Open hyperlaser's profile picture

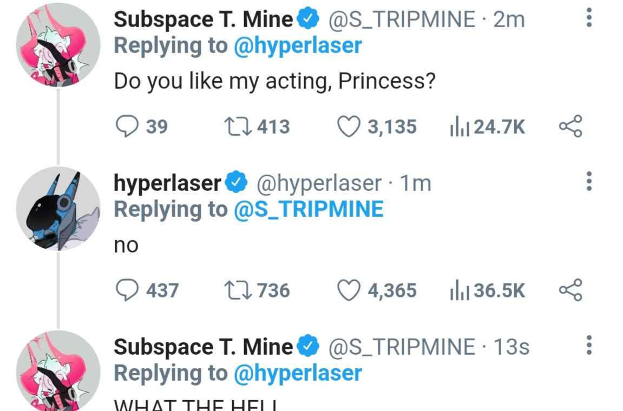tap(58, 208)
